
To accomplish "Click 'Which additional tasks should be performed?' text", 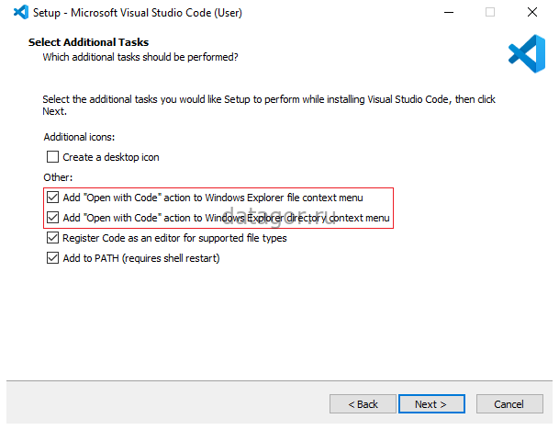I will (x=140, y=57).
